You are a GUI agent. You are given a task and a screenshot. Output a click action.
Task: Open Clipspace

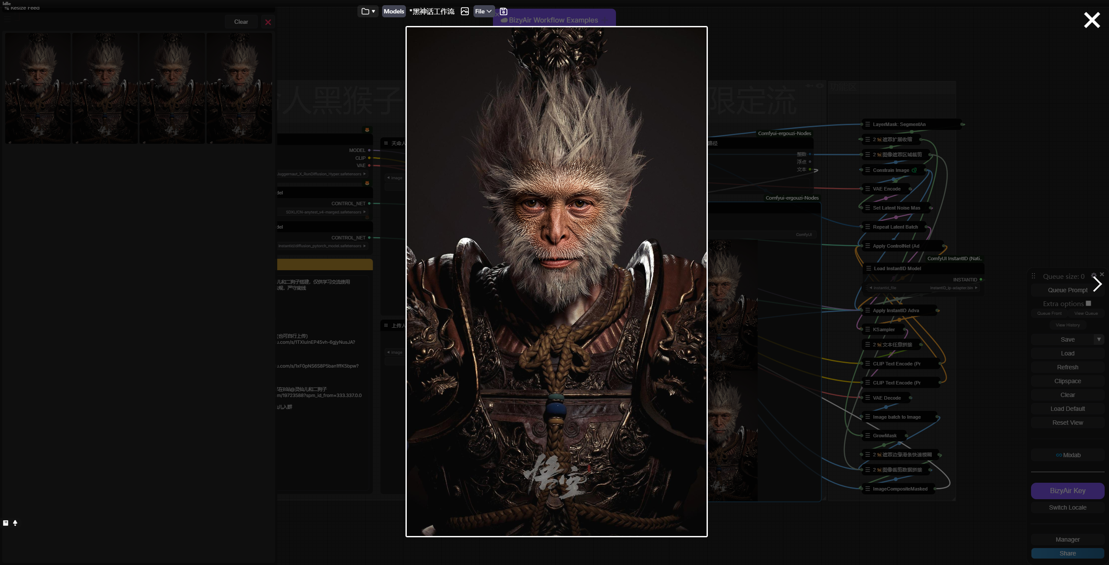(1067, 381)
